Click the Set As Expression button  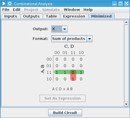coord(63,98)
